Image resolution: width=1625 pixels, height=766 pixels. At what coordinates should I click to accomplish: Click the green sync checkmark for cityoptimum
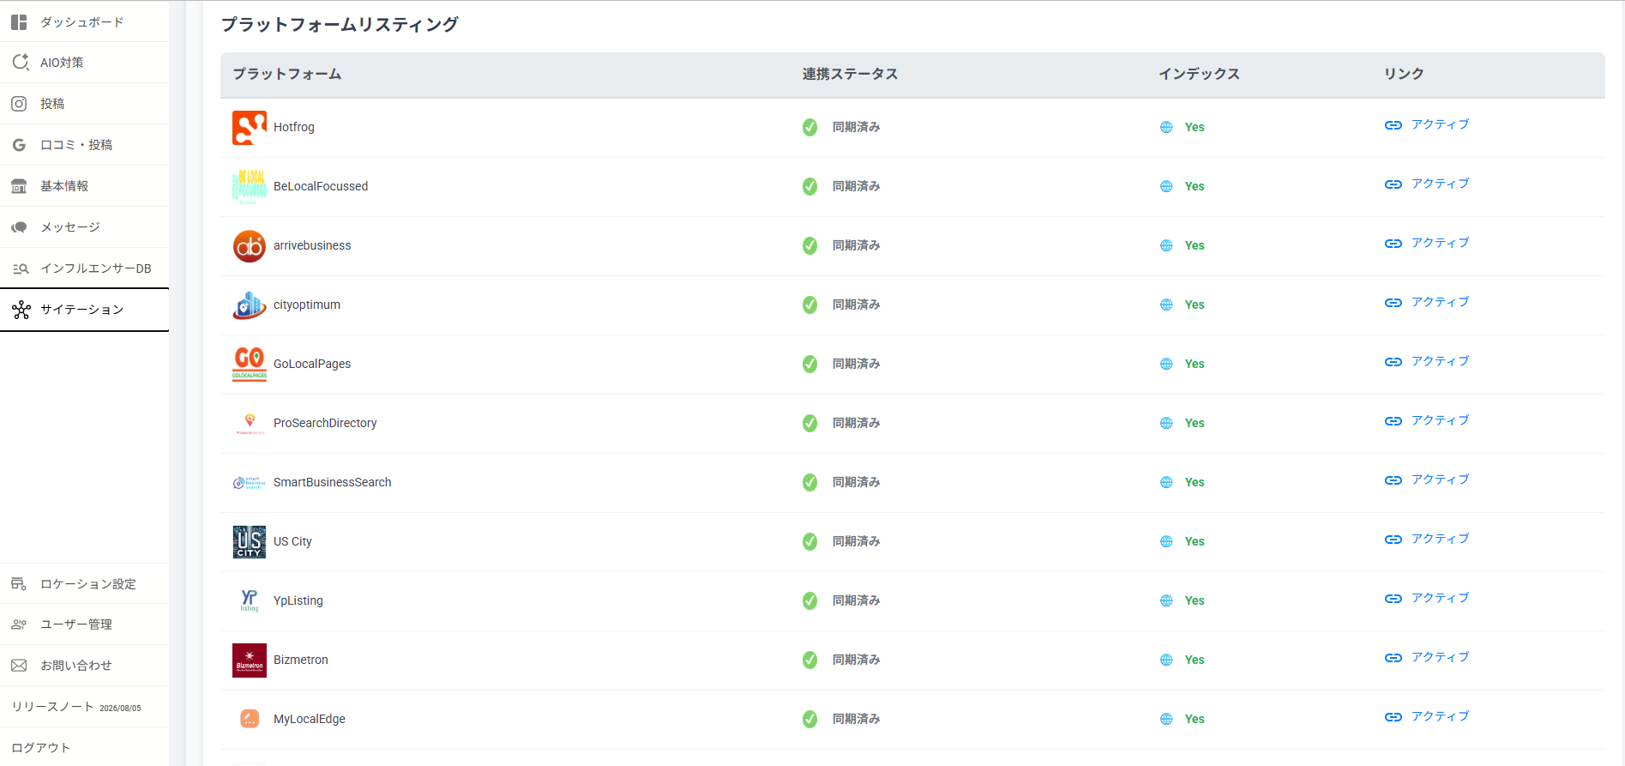[x=809, y=305]
